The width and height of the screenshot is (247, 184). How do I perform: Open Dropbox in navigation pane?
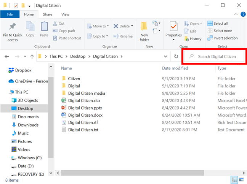[20, 70]
